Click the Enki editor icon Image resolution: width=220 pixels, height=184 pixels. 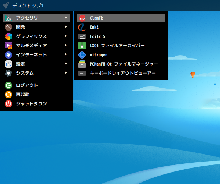82,27
